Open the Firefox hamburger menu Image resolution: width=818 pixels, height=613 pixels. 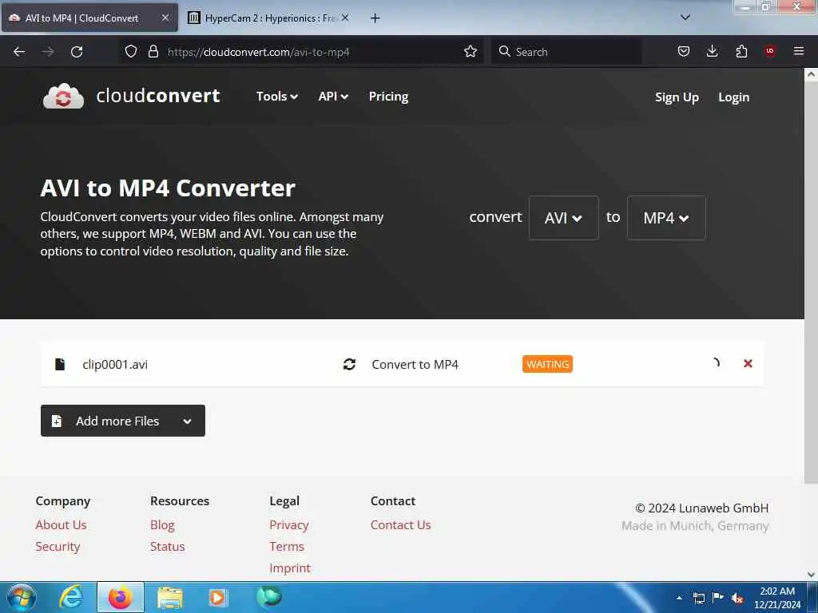point(799,51)
